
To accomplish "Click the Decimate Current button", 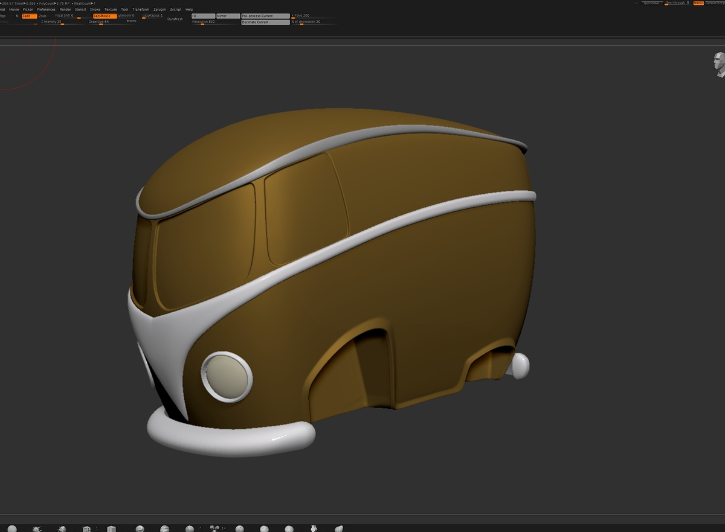I will [x=265, y=22].
